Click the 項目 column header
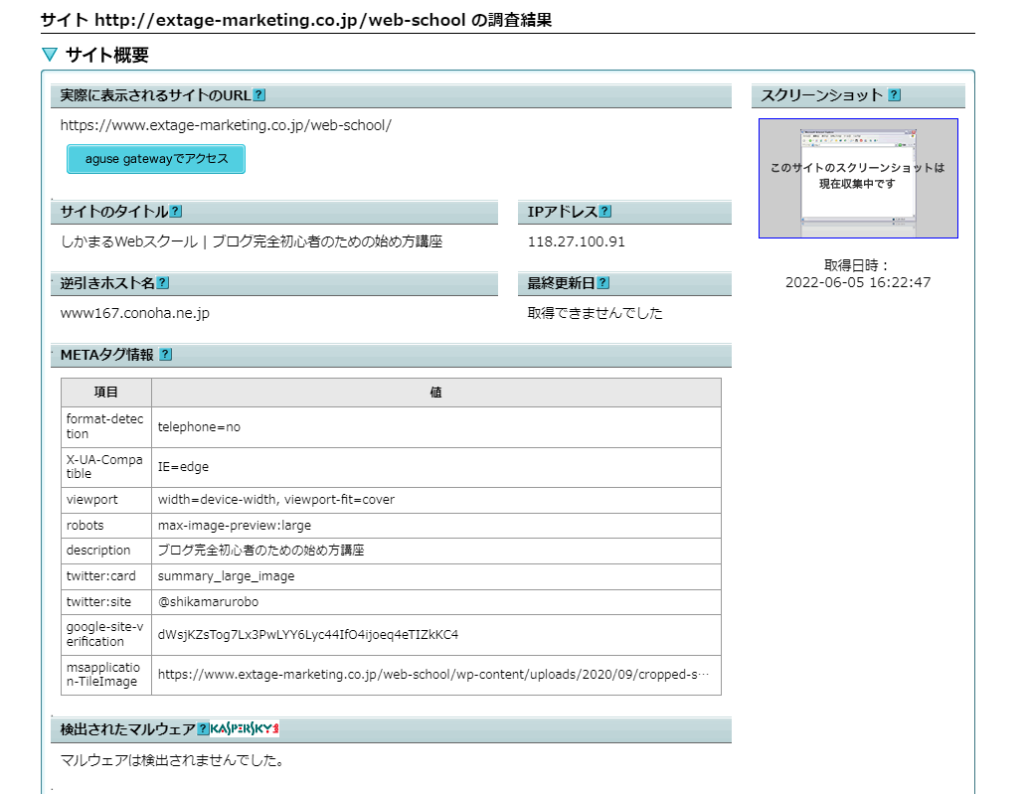 point(106,393)
